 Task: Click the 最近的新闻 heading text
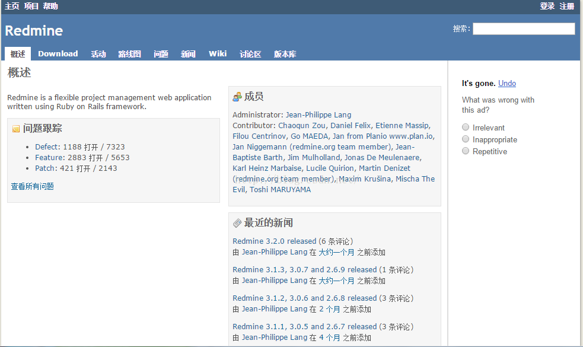tap(269, 223)
